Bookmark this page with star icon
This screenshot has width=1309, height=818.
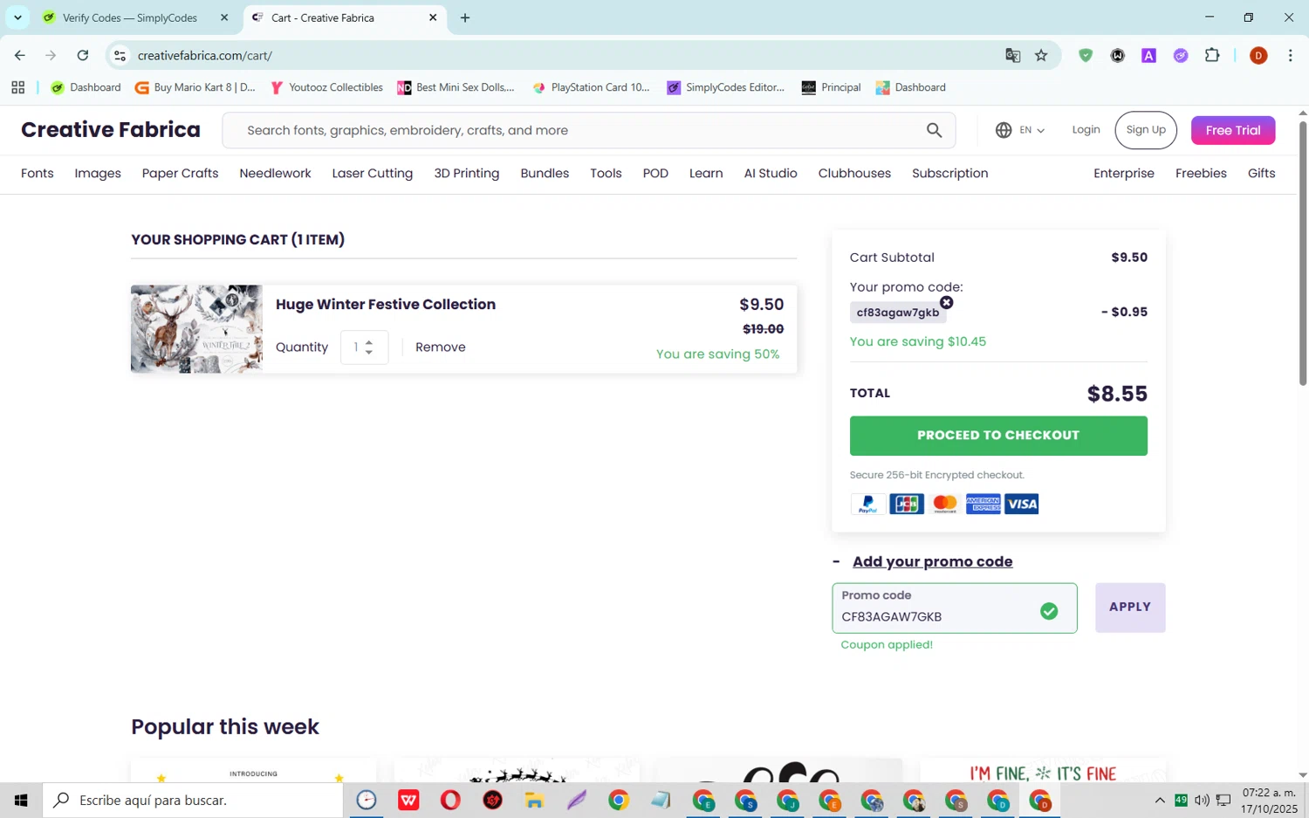pyautogui.click(x=1041, y=55)
